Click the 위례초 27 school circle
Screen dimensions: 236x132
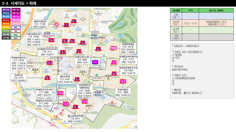pyautogui.click(x=102, y=39)
